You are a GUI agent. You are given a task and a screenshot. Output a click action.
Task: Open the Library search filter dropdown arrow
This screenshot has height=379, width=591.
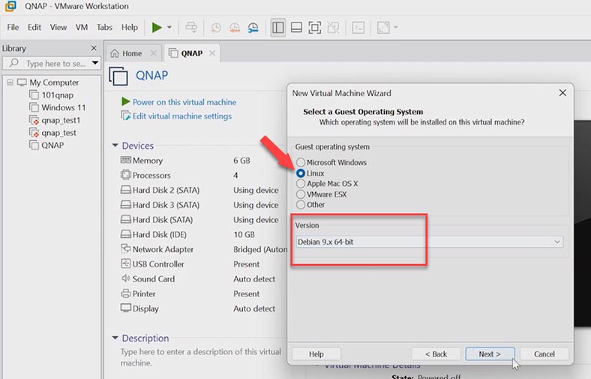click(95, 63)
